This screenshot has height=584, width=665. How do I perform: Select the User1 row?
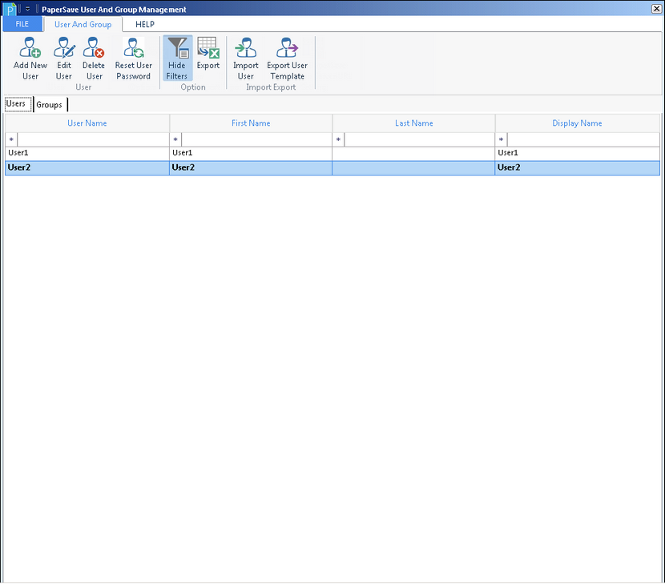point(88,153)
